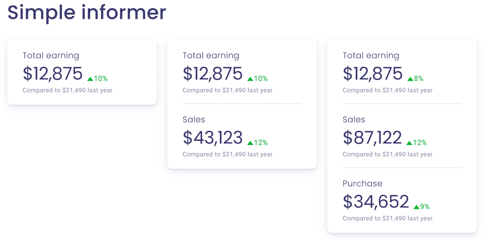This screenshot has height=240, width=484.
Task: Click the Sales label above $87,122
Action: [x=354, y=120]
